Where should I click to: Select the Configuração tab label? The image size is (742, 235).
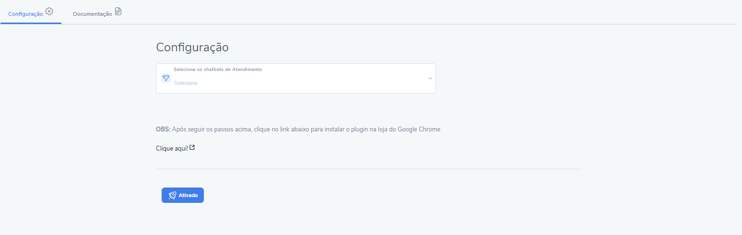pyautogui.click(x=26, y=14)
